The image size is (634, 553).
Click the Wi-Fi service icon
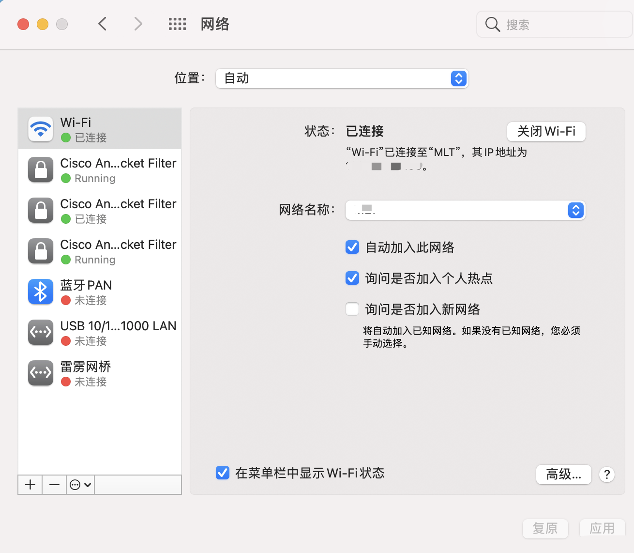click(41, 129)
